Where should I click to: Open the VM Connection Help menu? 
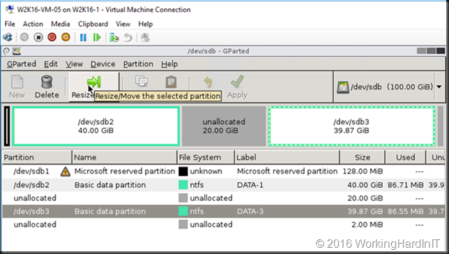point(146,24)
